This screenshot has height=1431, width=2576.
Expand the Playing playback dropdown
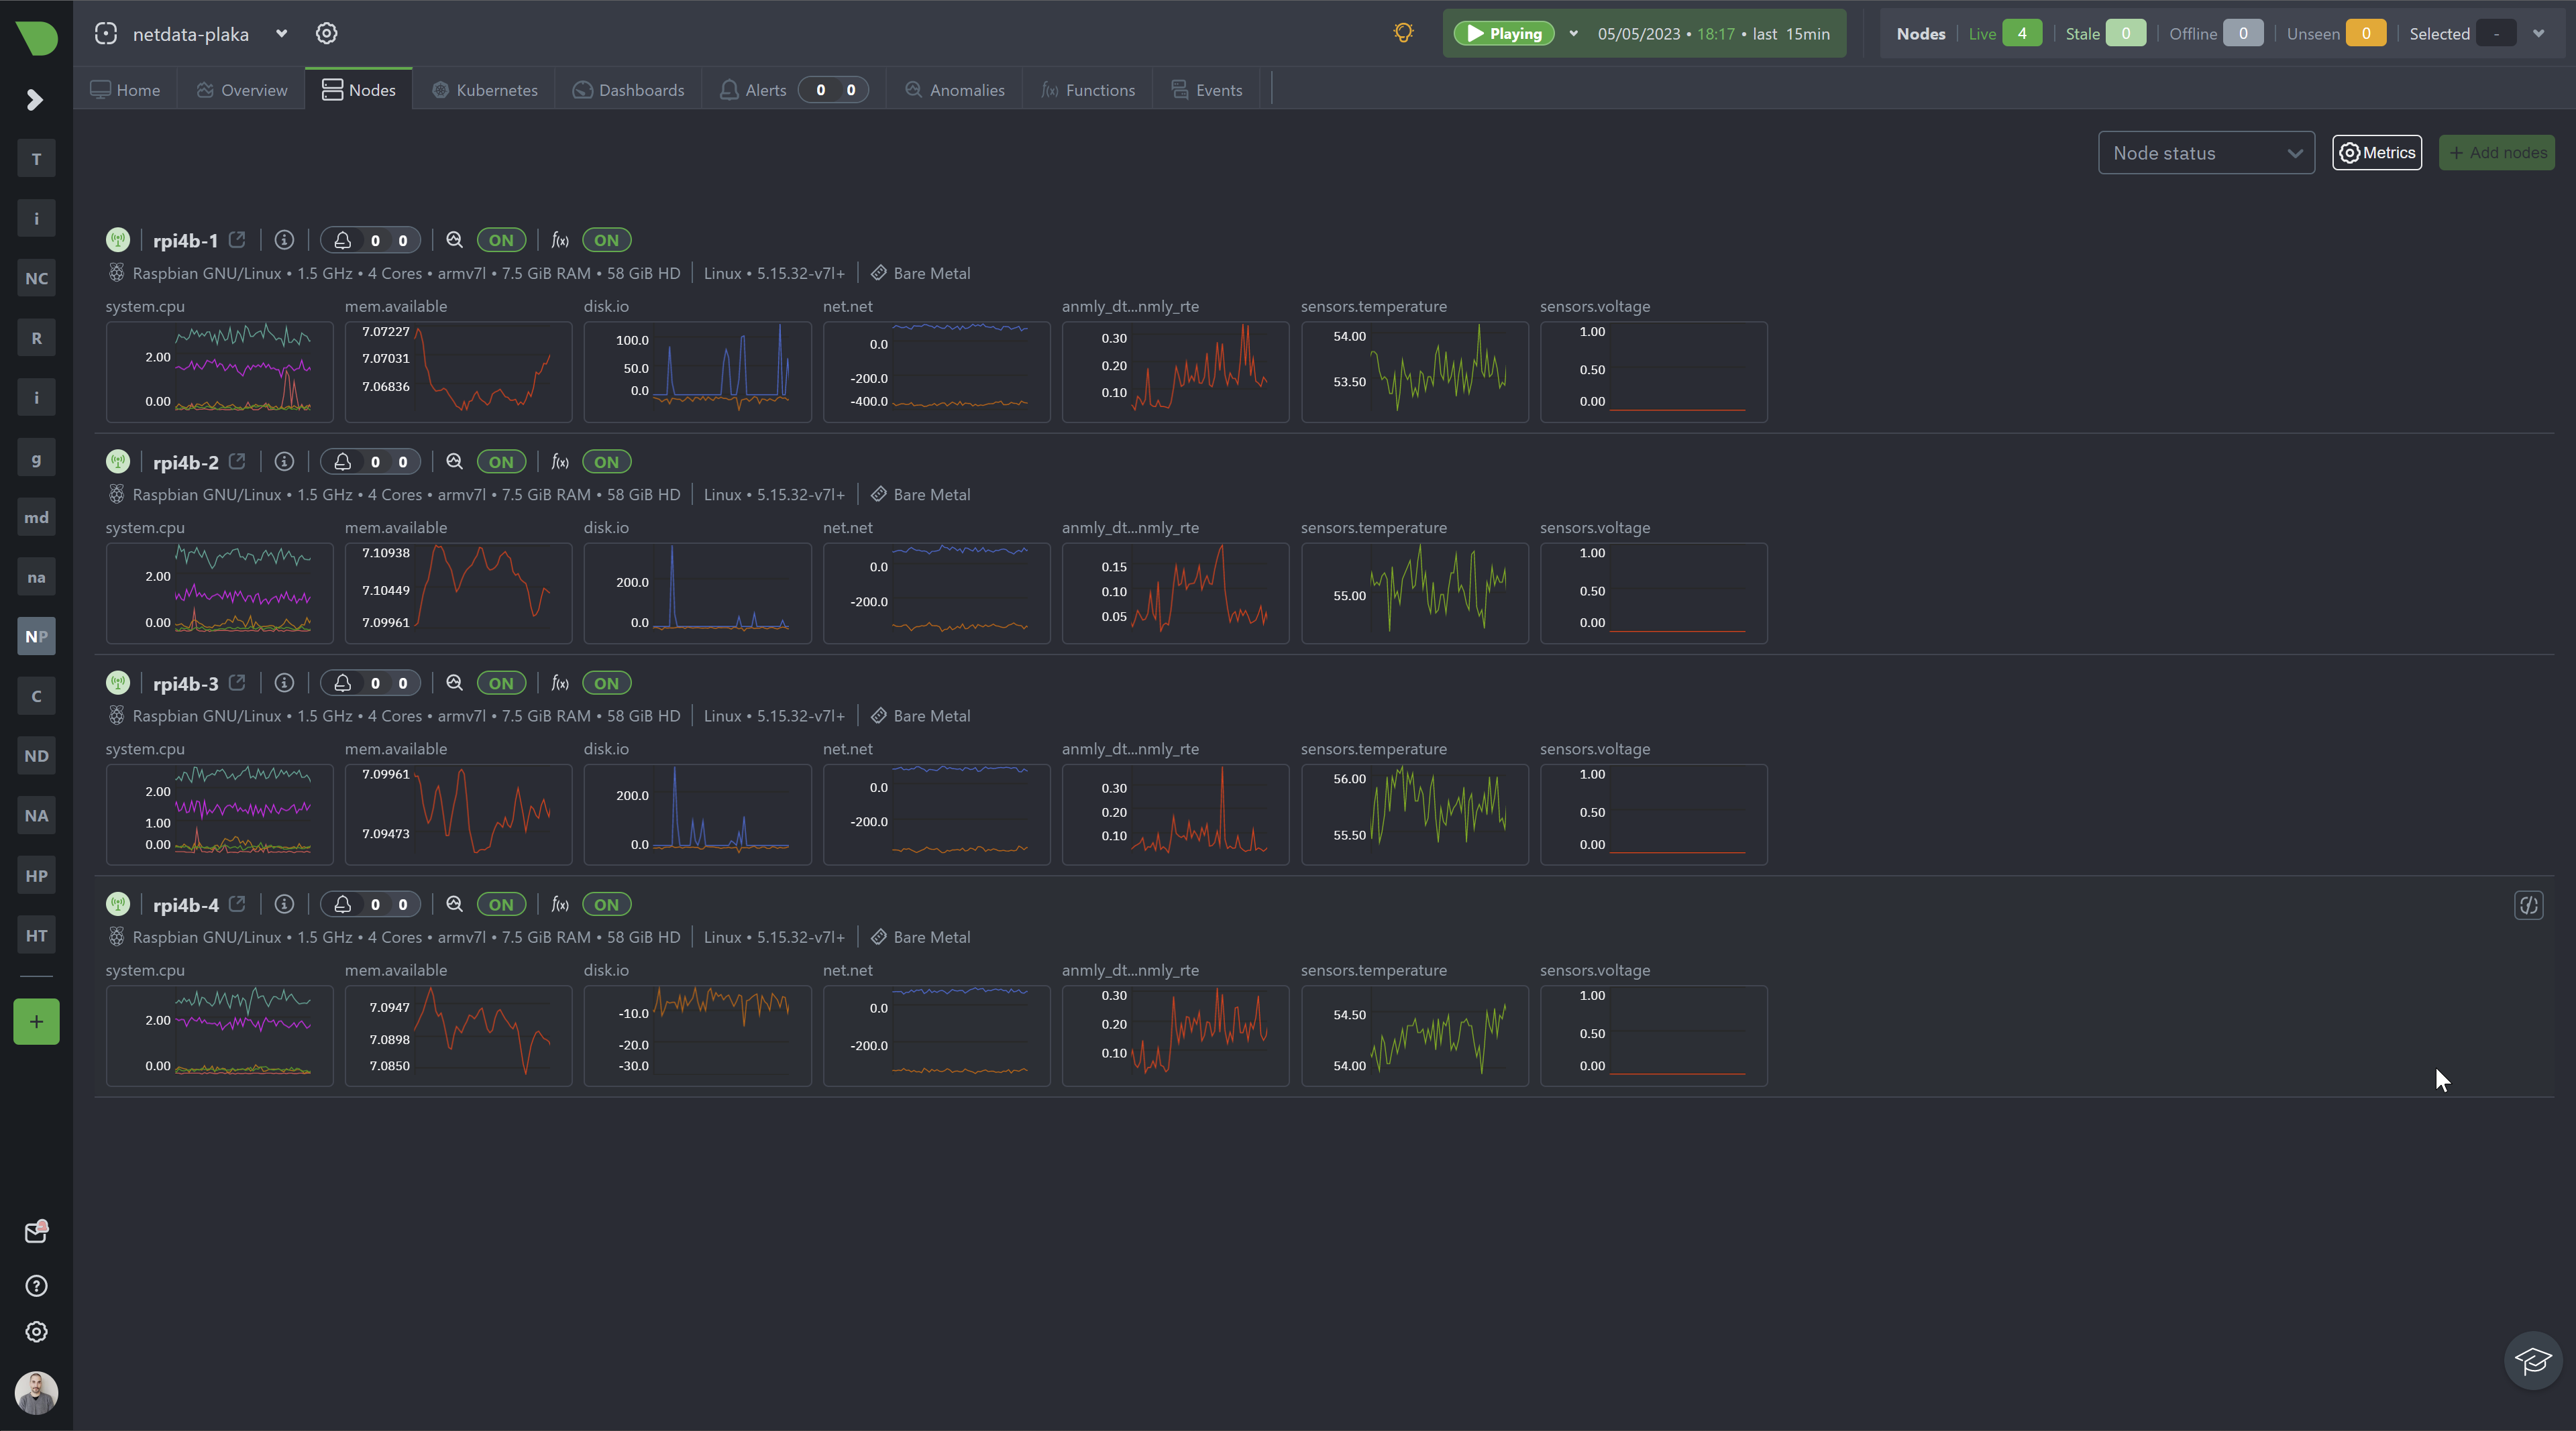click(x=1573, y=33)
